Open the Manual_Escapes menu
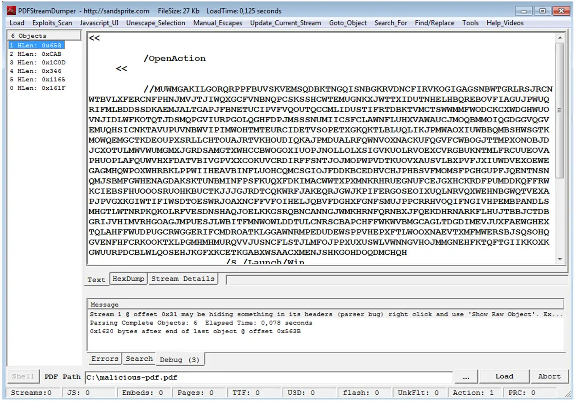The image size is (576, 402). [x=218, y=23]
